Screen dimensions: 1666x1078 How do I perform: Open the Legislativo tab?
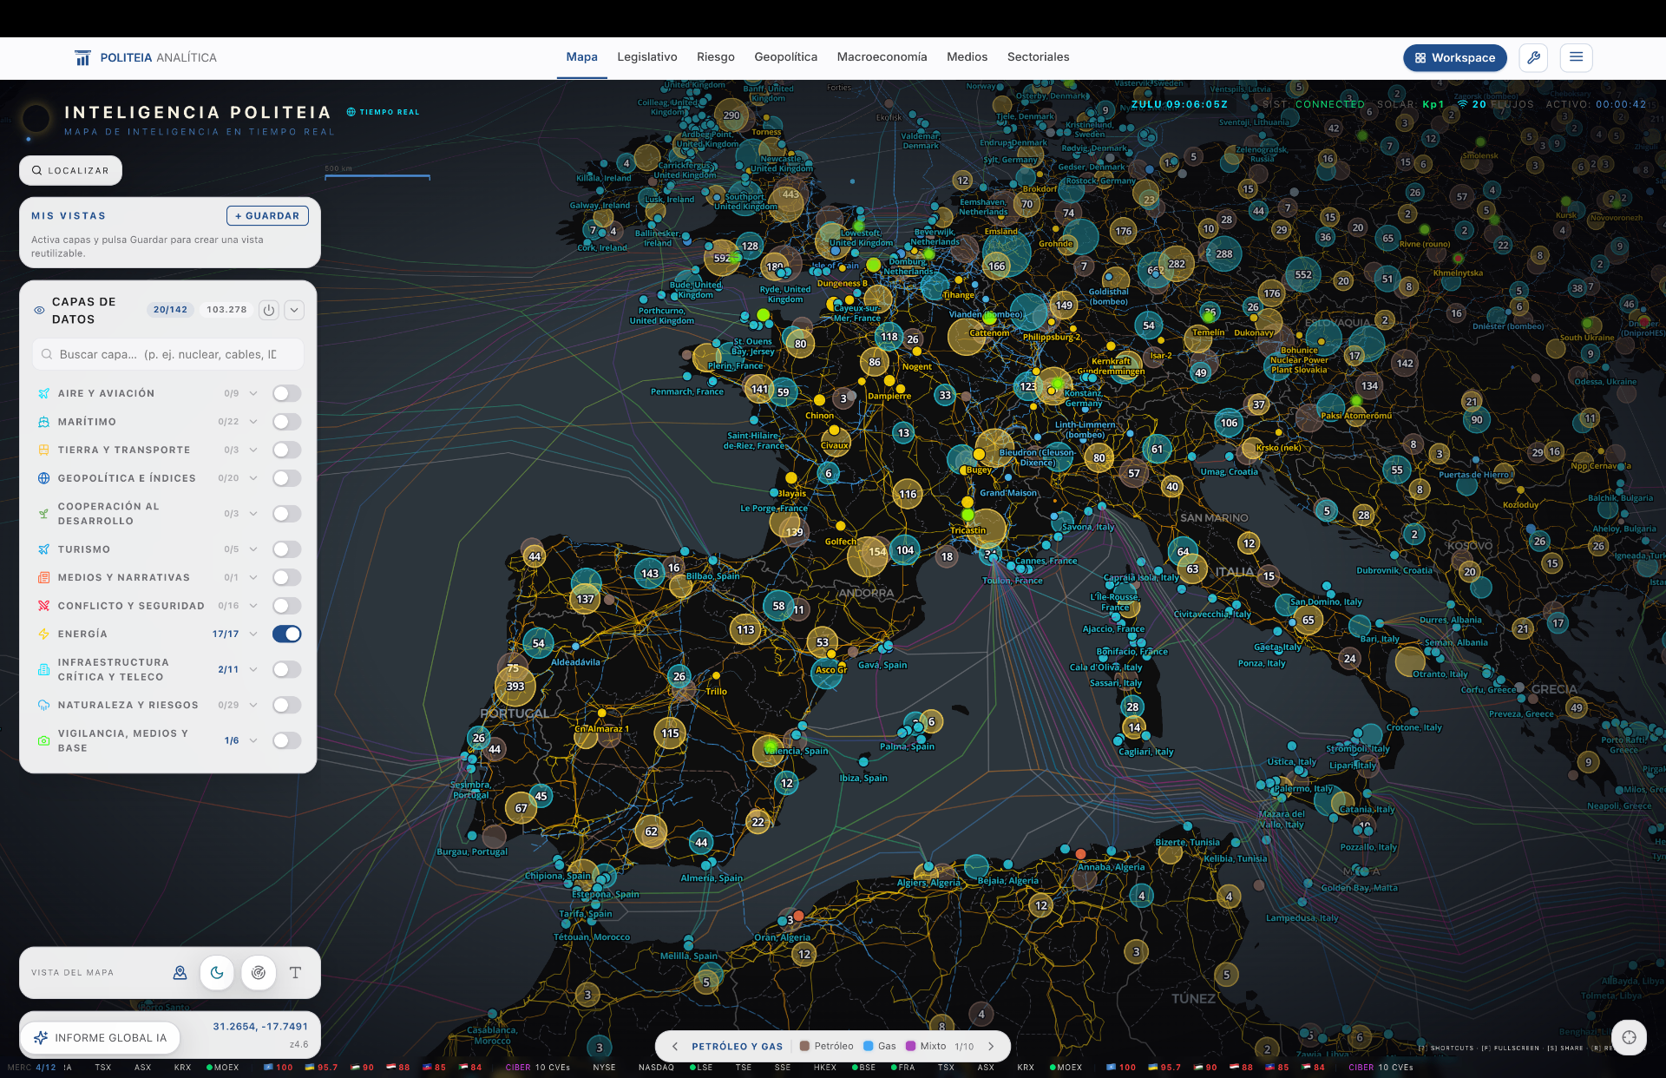pos(647,57)
